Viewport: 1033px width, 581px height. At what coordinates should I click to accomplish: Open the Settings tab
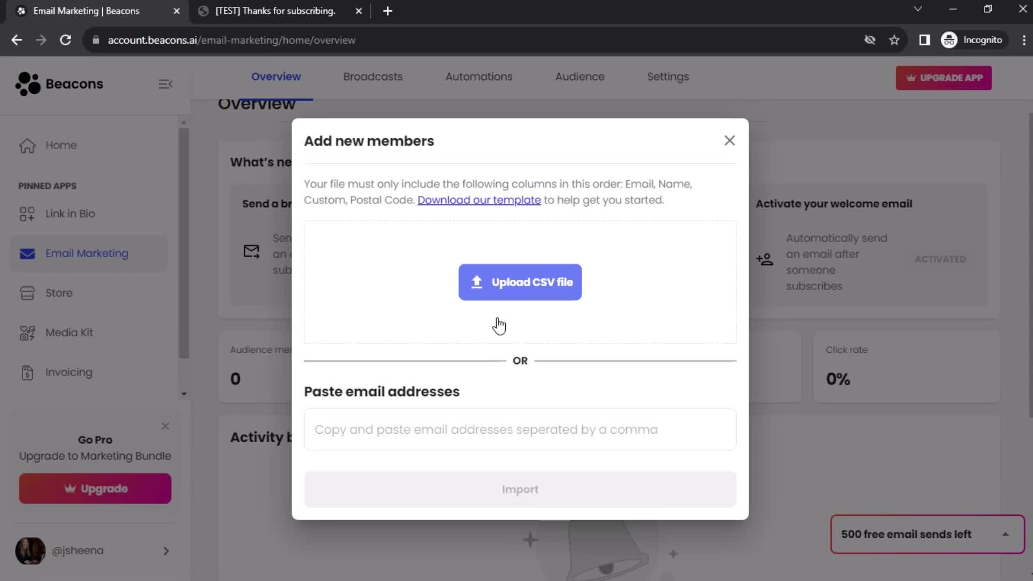[x=668, y=76]
